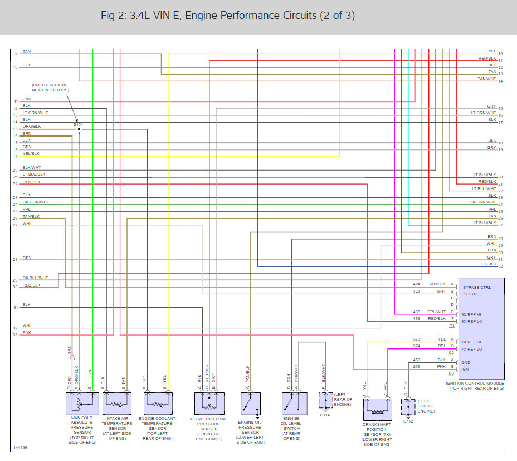517x461 pixels.
Task: Click the 'DK BLU/WHT' label on line 29
Action: (35, 278)
